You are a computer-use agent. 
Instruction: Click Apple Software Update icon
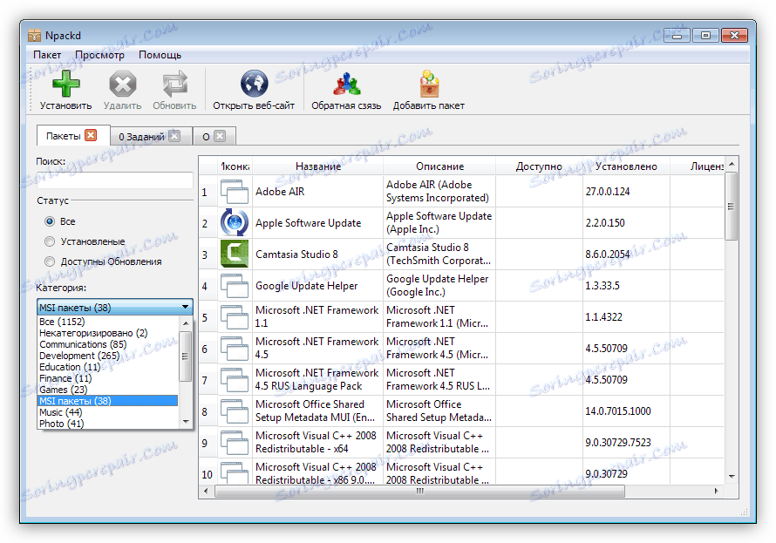coord(234,222)
